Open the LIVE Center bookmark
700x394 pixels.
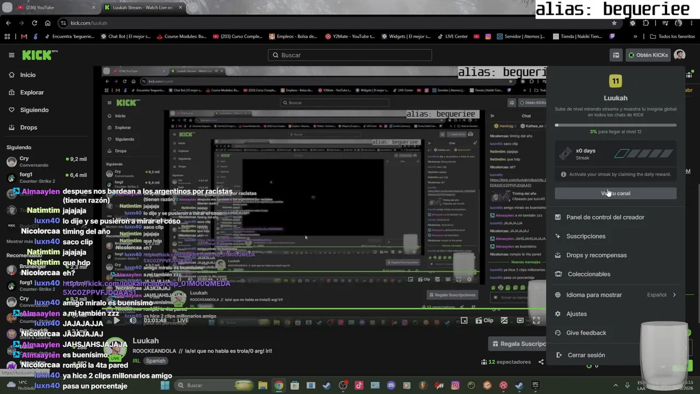click(453, 37)
